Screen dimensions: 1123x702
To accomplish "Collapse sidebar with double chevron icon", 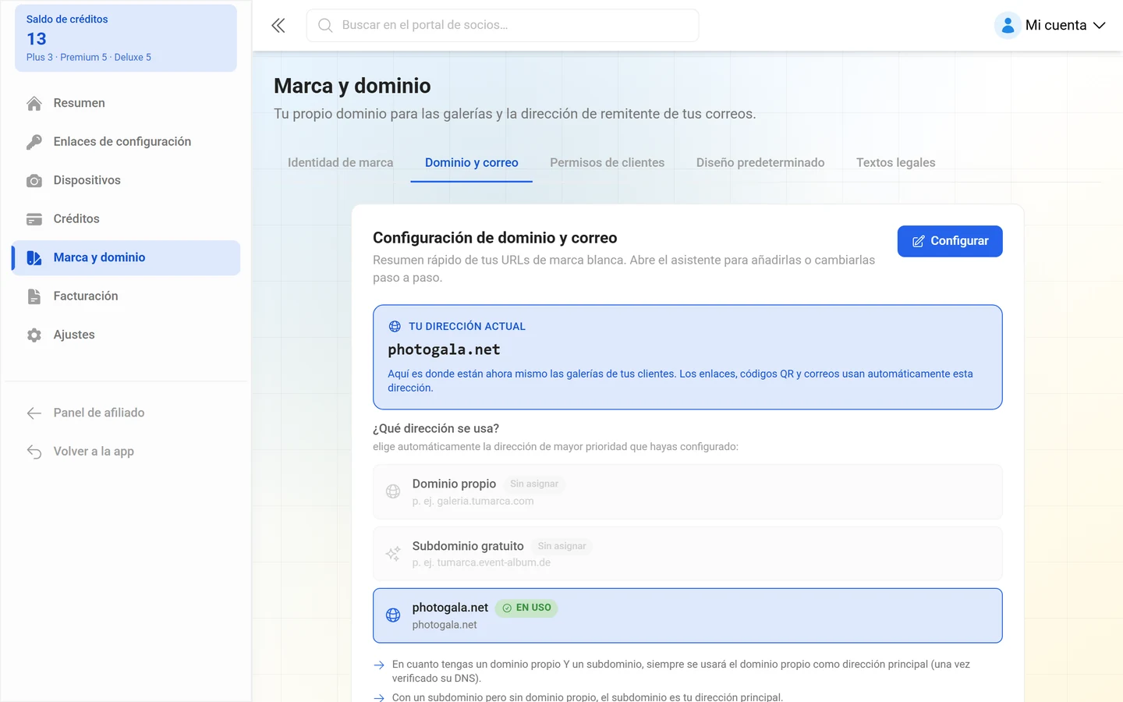I will click(278, 26).
